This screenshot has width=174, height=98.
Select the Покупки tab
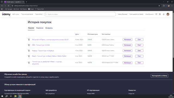pos(31,28)
